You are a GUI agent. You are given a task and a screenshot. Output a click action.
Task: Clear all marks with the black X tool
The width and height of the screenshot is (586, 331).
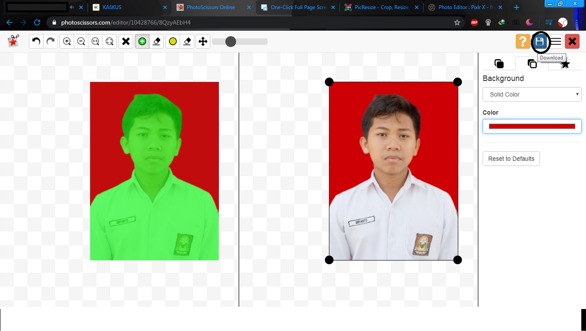coord(126,42)
